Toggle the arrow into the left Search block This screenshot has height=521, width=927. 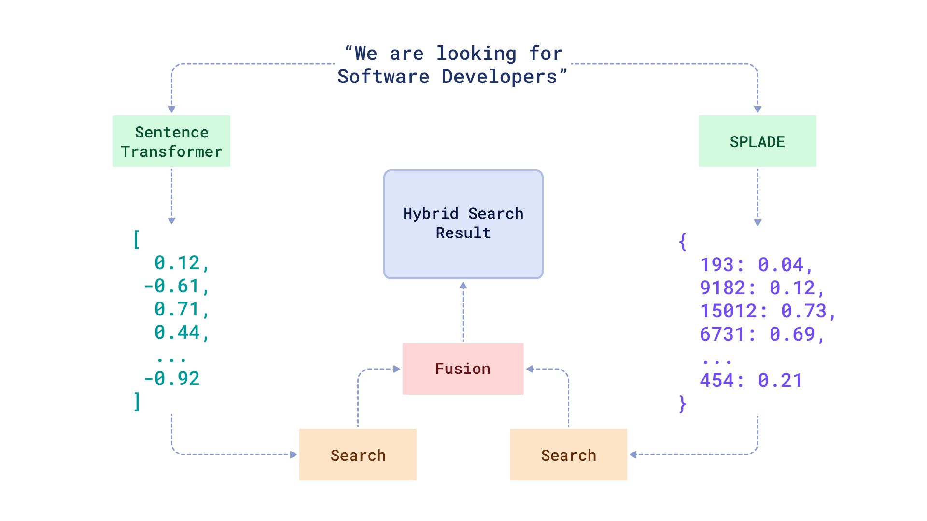click(237, 454)
